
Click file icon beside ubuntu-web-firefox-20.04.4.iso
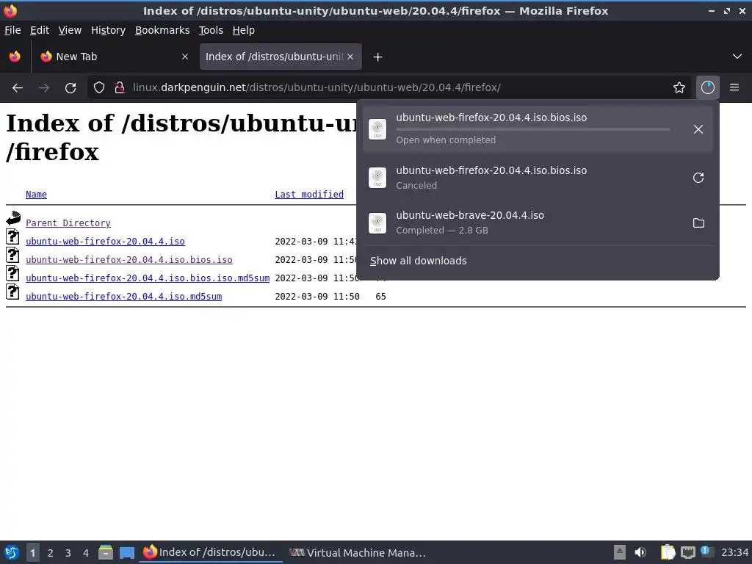pyautogui.click(x=12, y=237)
